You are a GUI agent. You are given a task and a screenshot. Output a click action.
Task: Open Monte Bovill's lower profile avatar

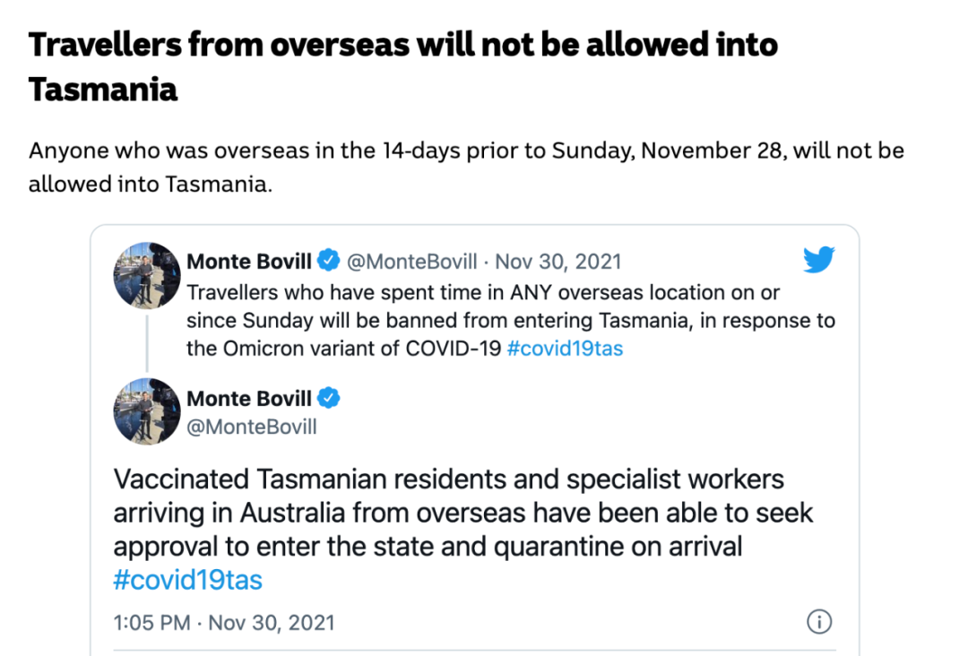[147, 411]
